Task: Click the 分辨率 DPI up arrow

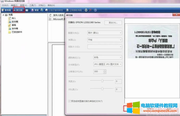Action: [104, 70]
